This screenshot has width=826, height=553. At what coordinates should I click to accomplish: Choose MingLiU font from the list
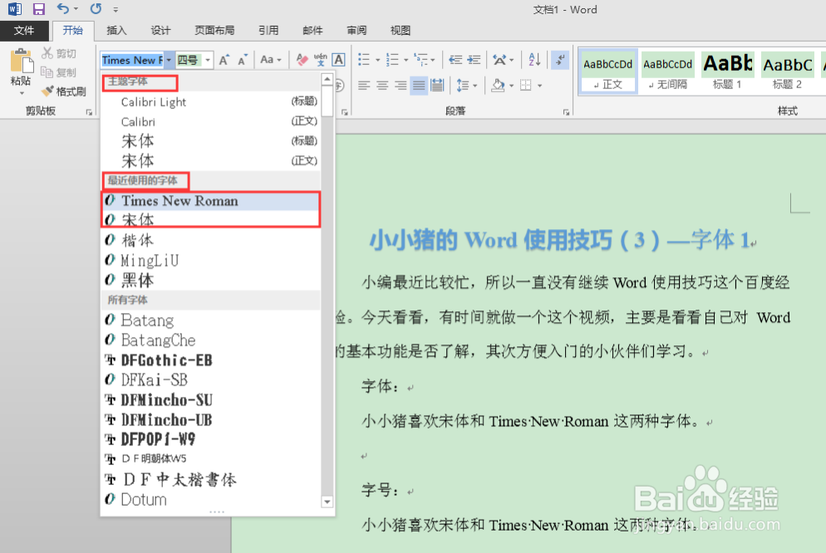click(210, 260)
